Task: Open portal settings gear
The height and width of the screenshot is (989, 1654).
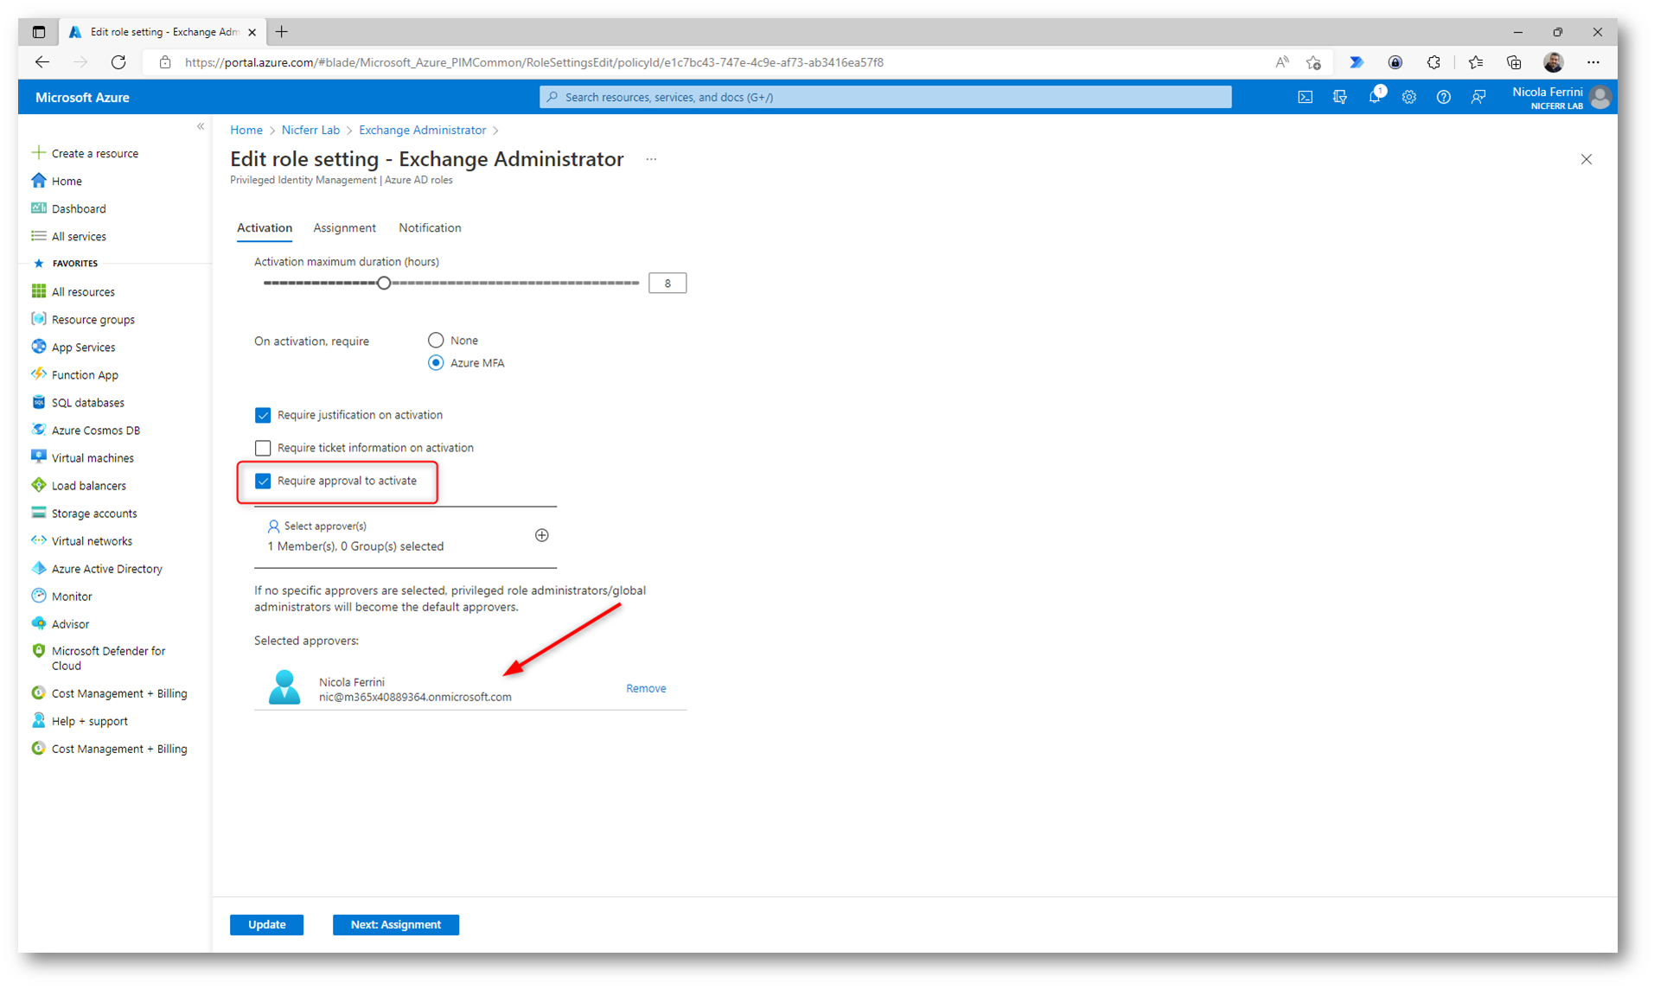Action: (1409, 98)
